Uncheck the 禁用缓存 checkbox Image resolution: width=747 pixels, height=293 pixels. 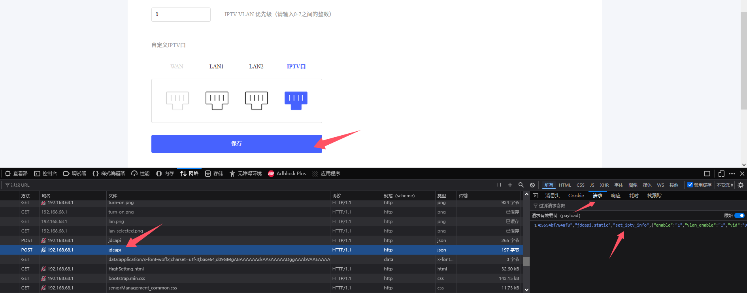pos(690,185)
